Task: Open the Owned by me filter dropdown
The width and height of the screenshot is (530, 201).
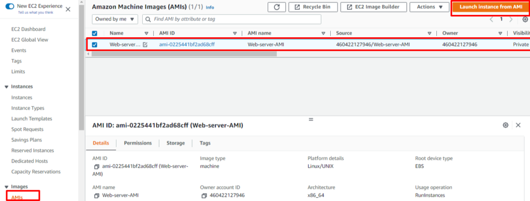Action: point(115,19)
